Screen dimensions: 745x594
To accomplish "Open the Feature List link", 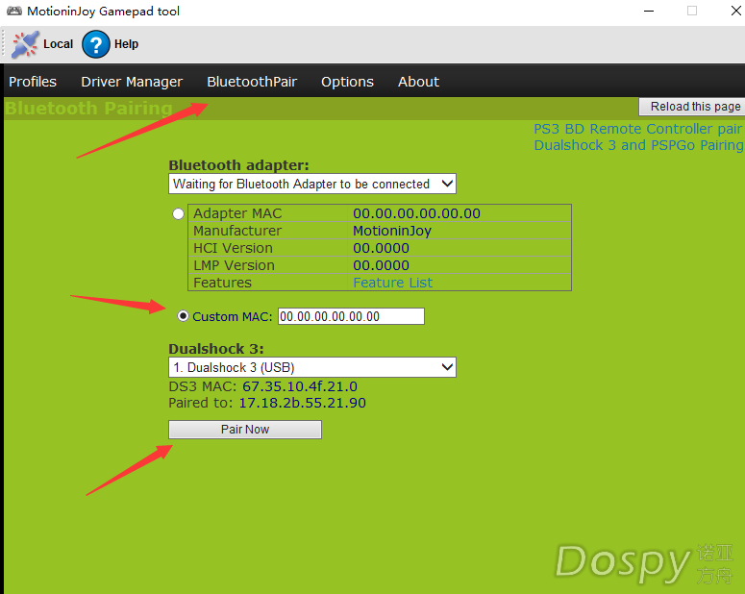I will (x=392, y=283).
